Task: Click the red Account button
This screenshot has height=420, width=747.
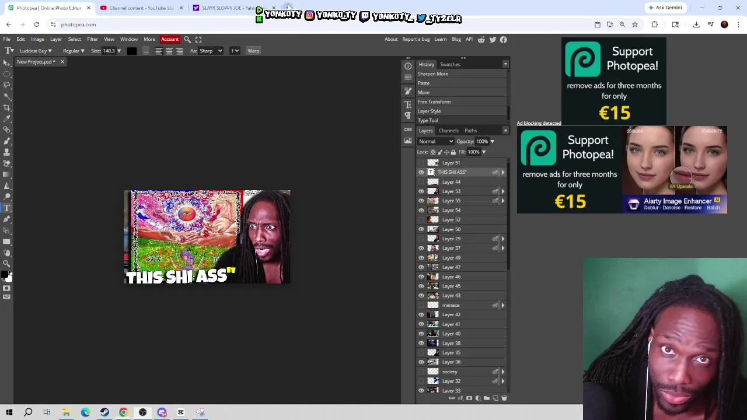Action: click(170, 39)
